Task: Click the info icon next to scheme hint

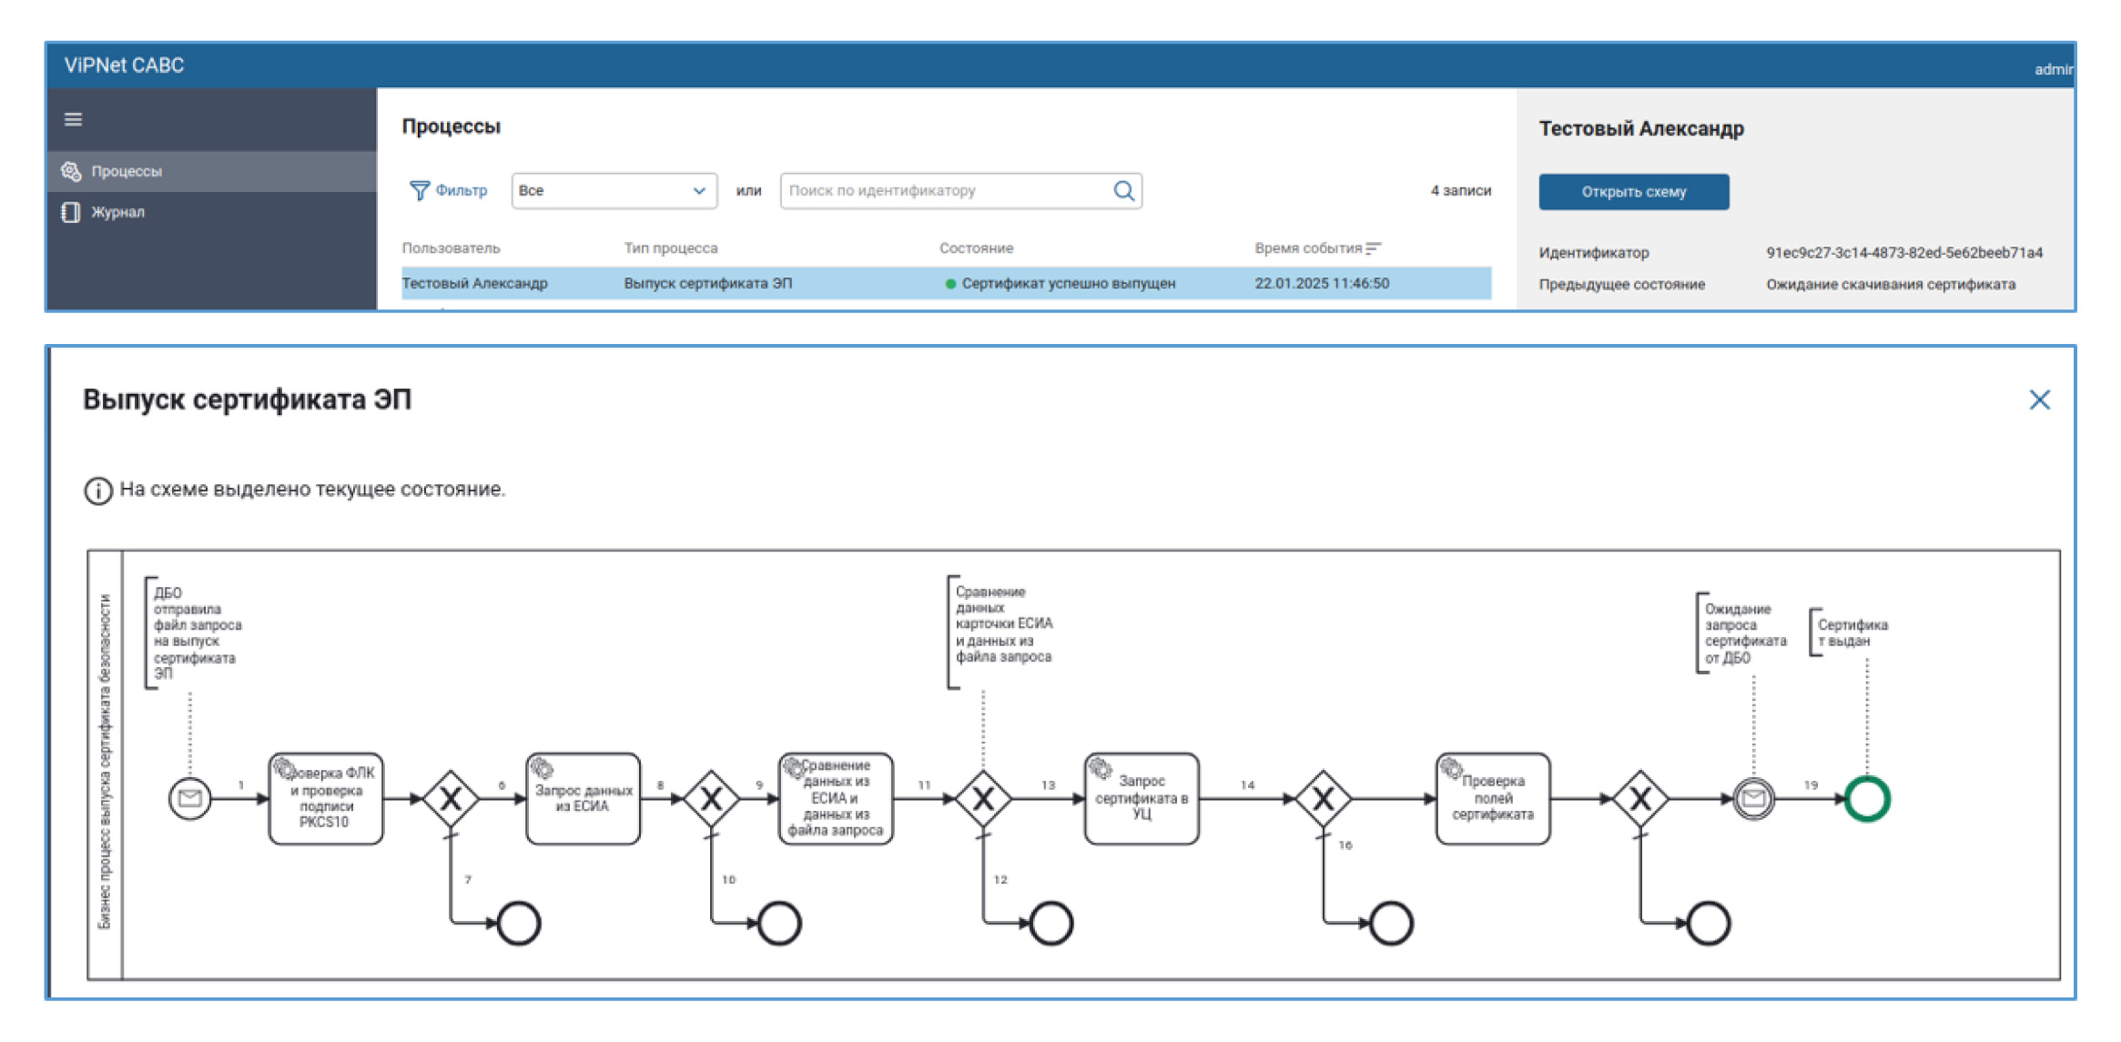Action: pos(98,491)
